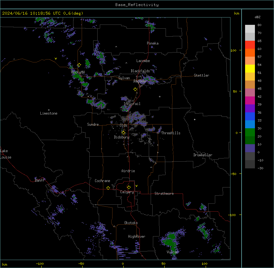Click the RedDeer city label
Viewport: 274px width, 268px height.
coord(140,81)
